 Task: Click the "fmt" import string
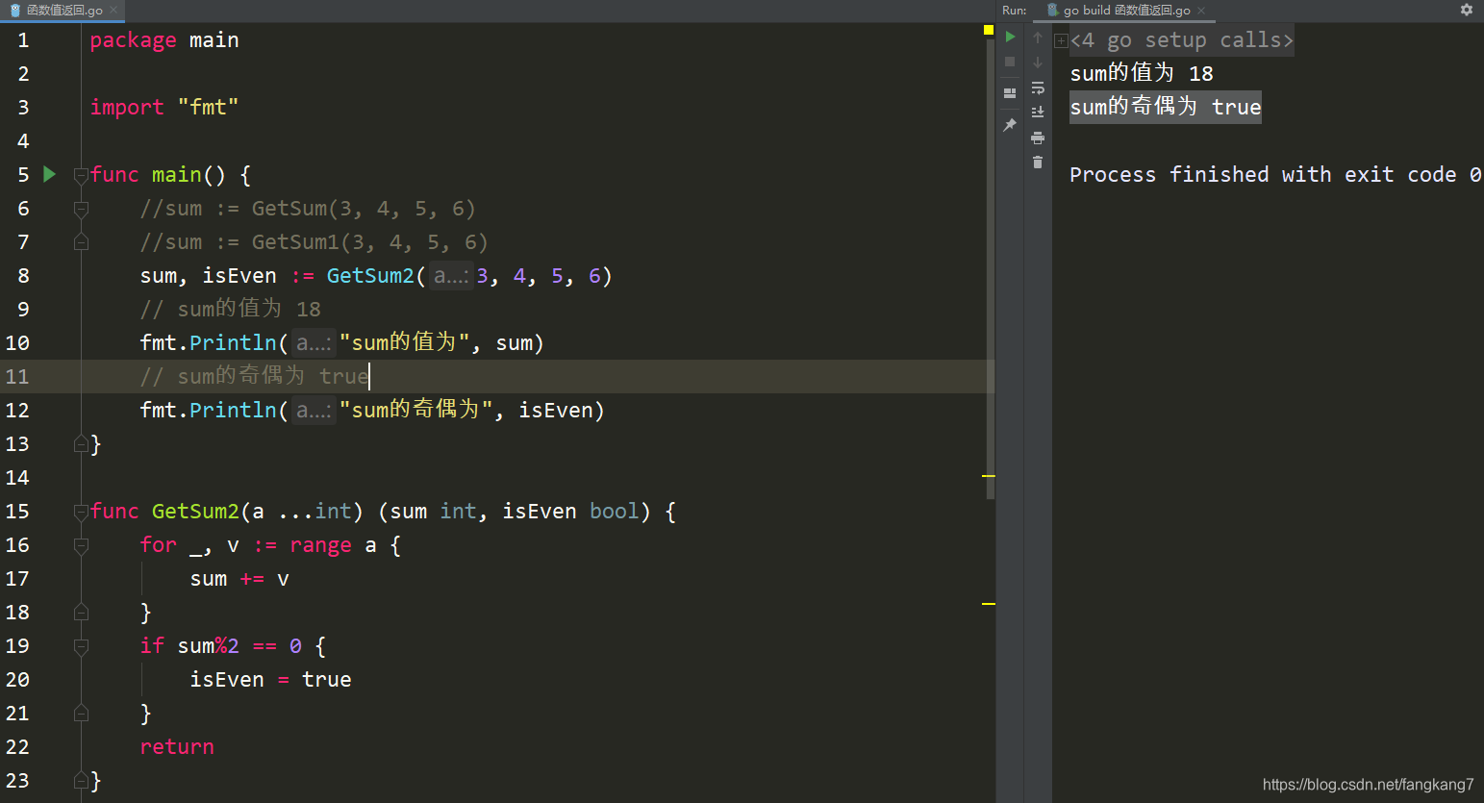[x=208, y=108]
